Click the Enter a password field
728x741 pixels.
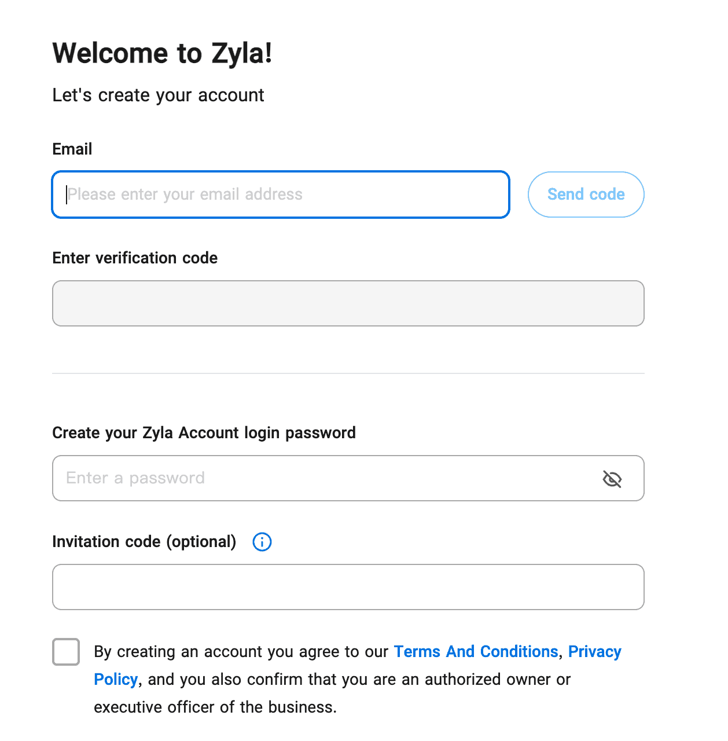tap(324, 478)
